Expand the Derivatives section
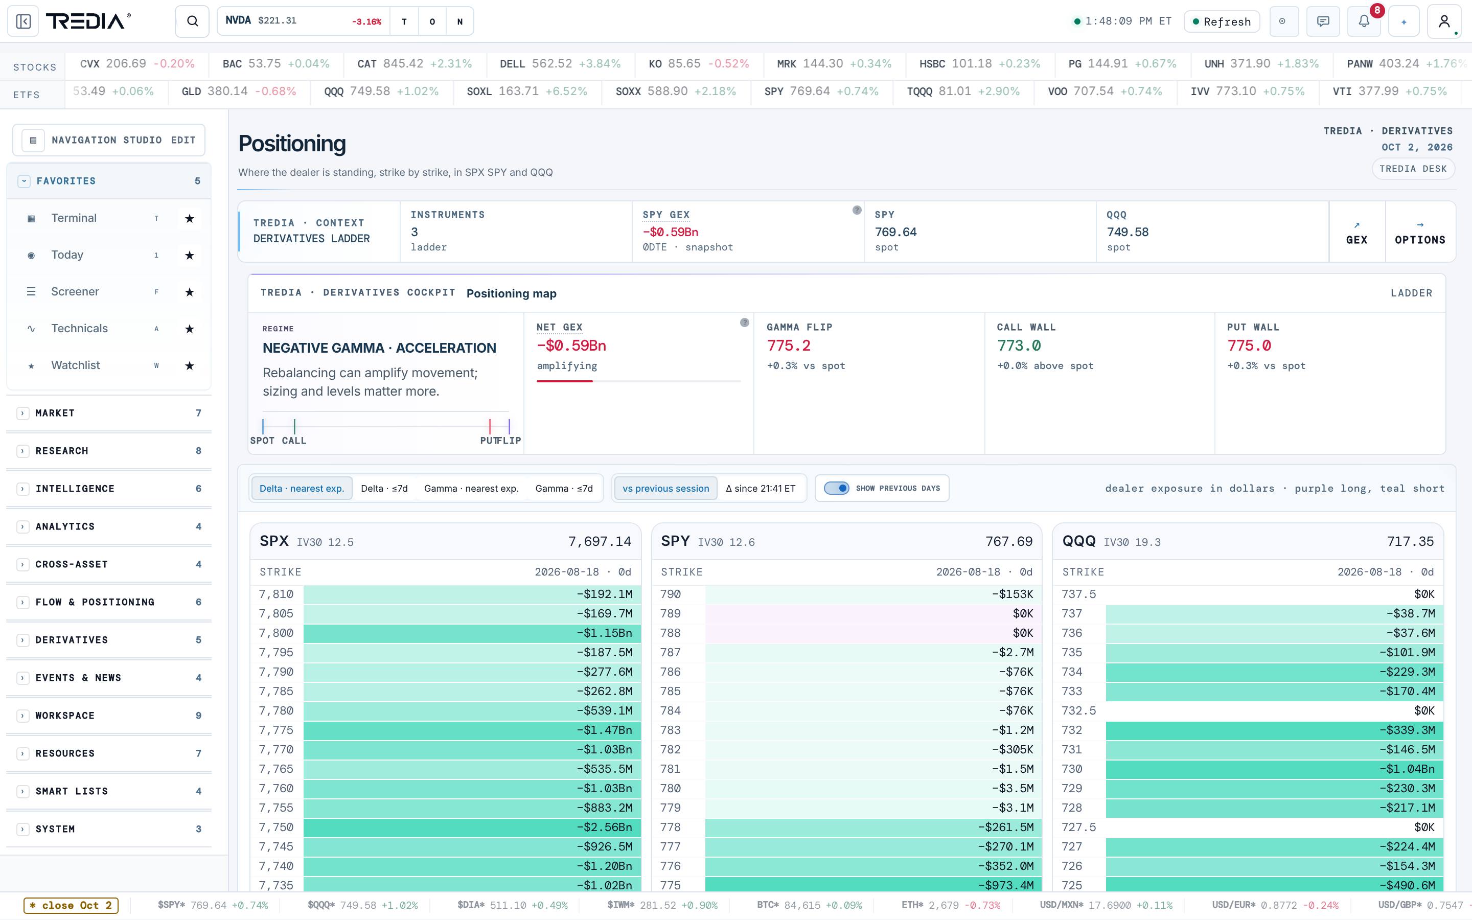The image size is (1472, 920). pos(22,640)
